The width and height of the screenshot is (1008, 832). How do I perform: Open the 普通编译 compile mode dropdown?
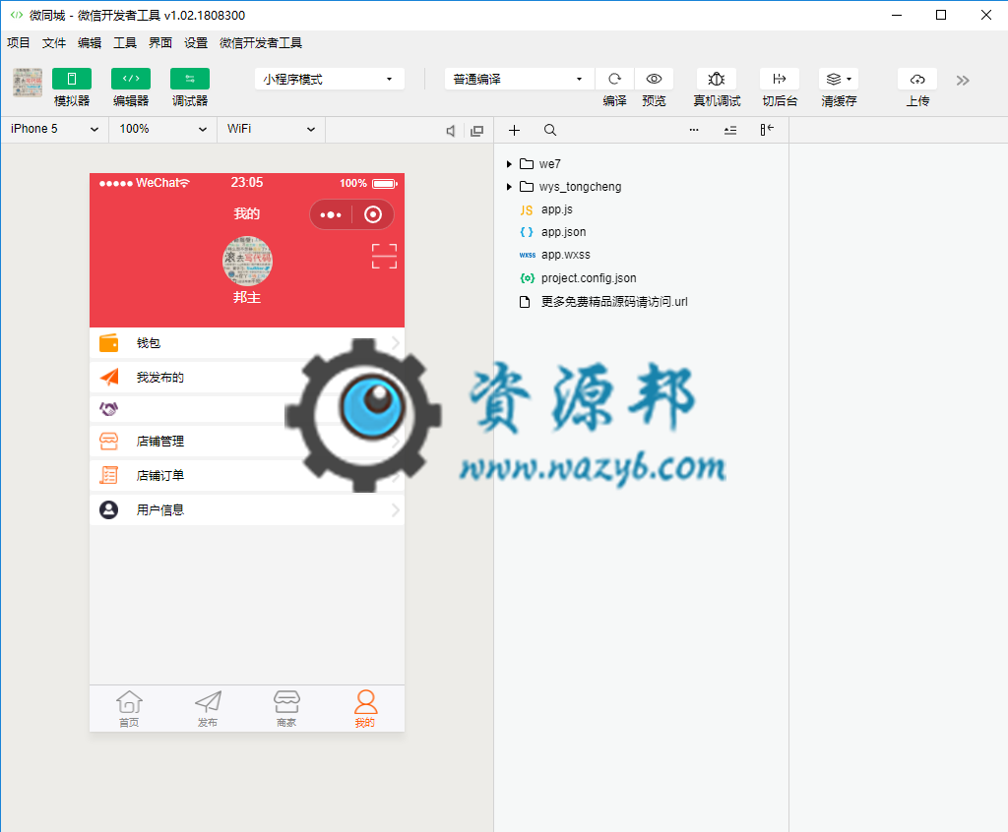pyautogui.click(x=519, y=79)
